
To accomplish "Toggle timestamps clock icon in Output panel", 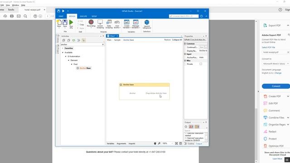I will coord(186,127).
